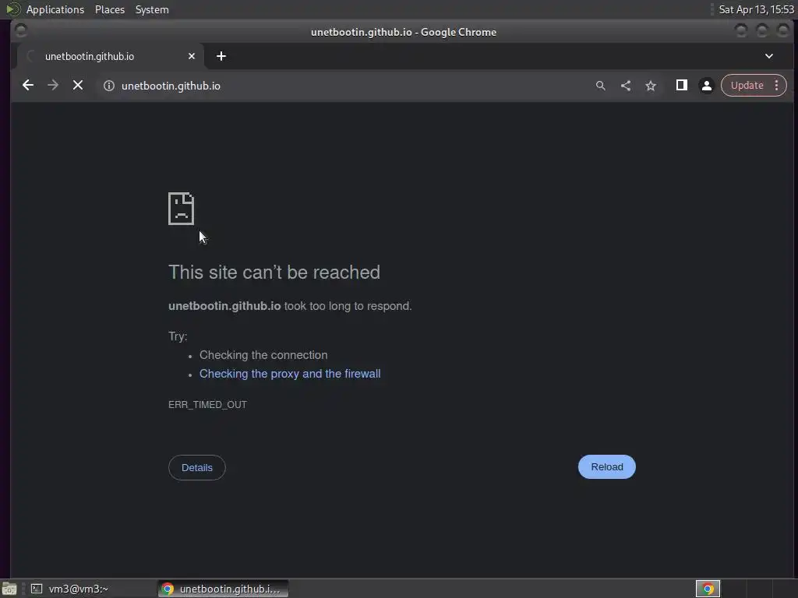Click 'Checking the connection' suggestion text
The height and width of the screenshot is (598, 798).
(263, 355)
